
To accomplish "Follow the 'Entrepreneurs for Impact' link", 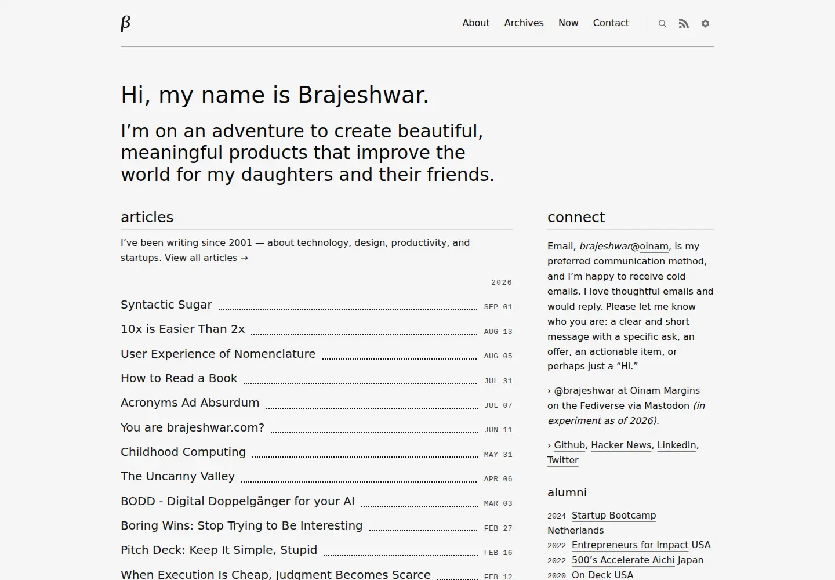I will point(630,545).
